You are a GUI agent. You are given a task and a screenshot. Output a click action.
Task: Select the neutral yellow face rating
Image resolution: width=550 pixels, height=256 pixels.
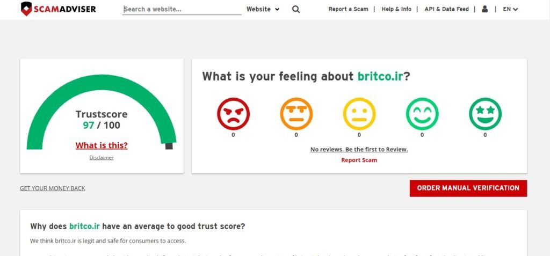pyautogui.click(x=359, y=114)
